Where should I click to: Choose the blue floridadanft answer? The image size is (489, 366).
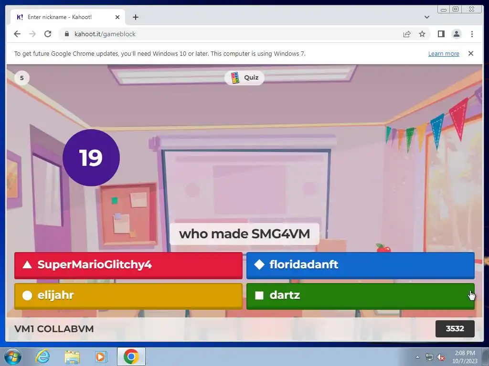[360, 265]
